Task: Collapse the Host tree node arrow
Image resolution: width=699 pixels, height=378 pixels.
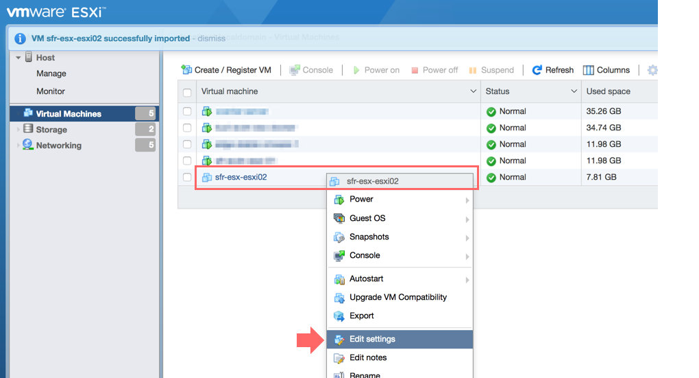Action: pos(19,58)
